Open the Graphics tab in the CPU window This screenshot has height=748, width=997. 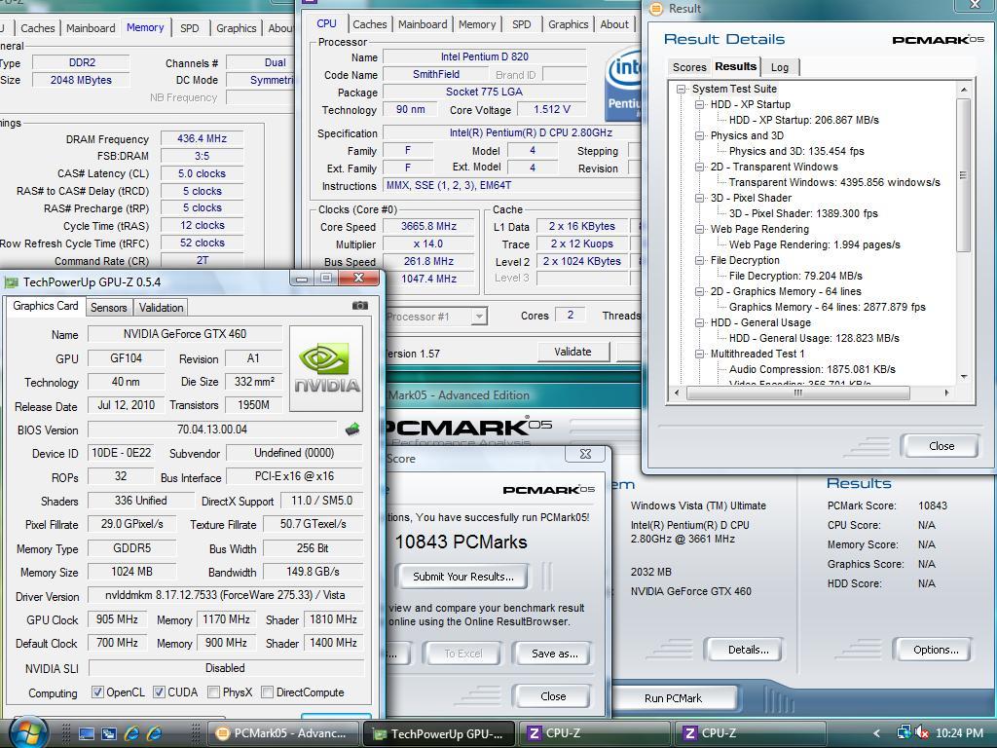tap(568, 24)
